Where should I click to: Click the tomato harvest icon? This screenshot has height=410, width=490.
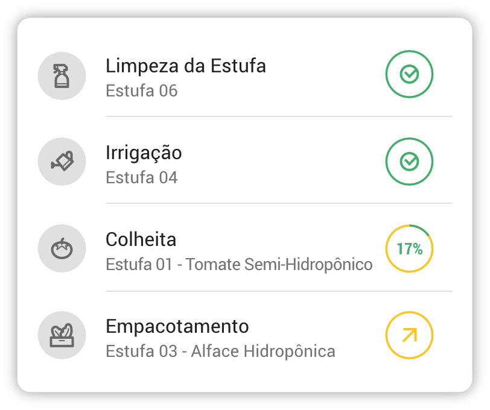[x=61, y=248]
